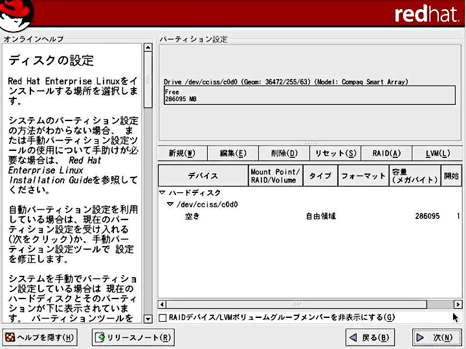Click the 削除(D) Delete button
This screenshot has width=466, height=349.
click(284, 153)
